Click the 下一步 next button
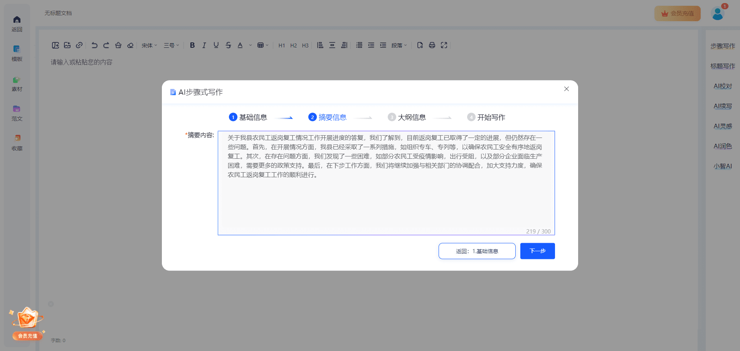740x351 pixels. coord(538,251)
